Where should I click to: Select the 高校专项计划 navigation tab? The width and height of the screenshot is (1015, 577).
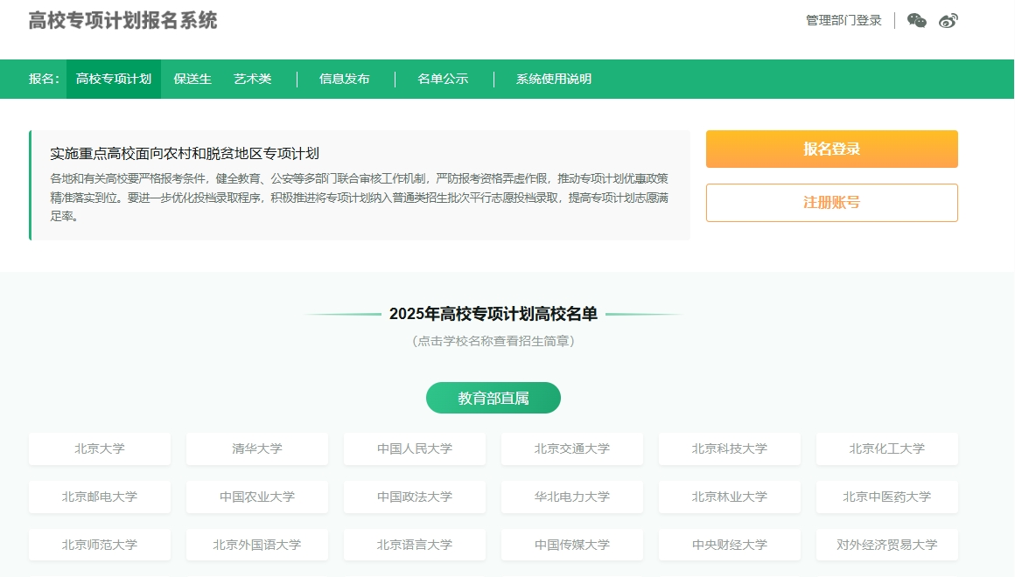click(x=114, y=79)
